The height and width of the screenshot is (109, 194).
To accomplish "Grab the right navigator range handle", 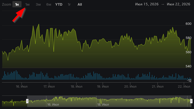I will pyautogui.click(x=191, y=101).
